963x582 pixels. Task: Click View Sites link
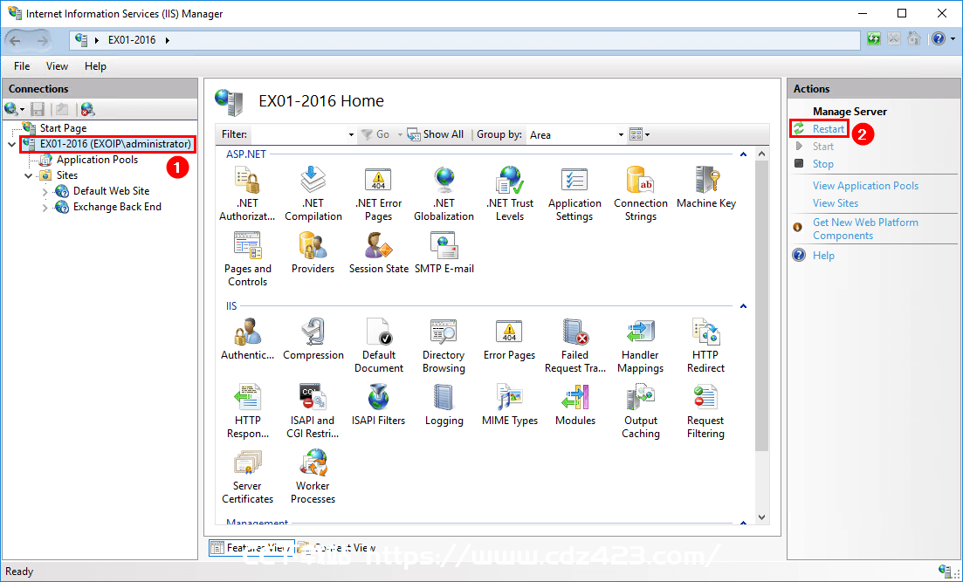[836, 202]
